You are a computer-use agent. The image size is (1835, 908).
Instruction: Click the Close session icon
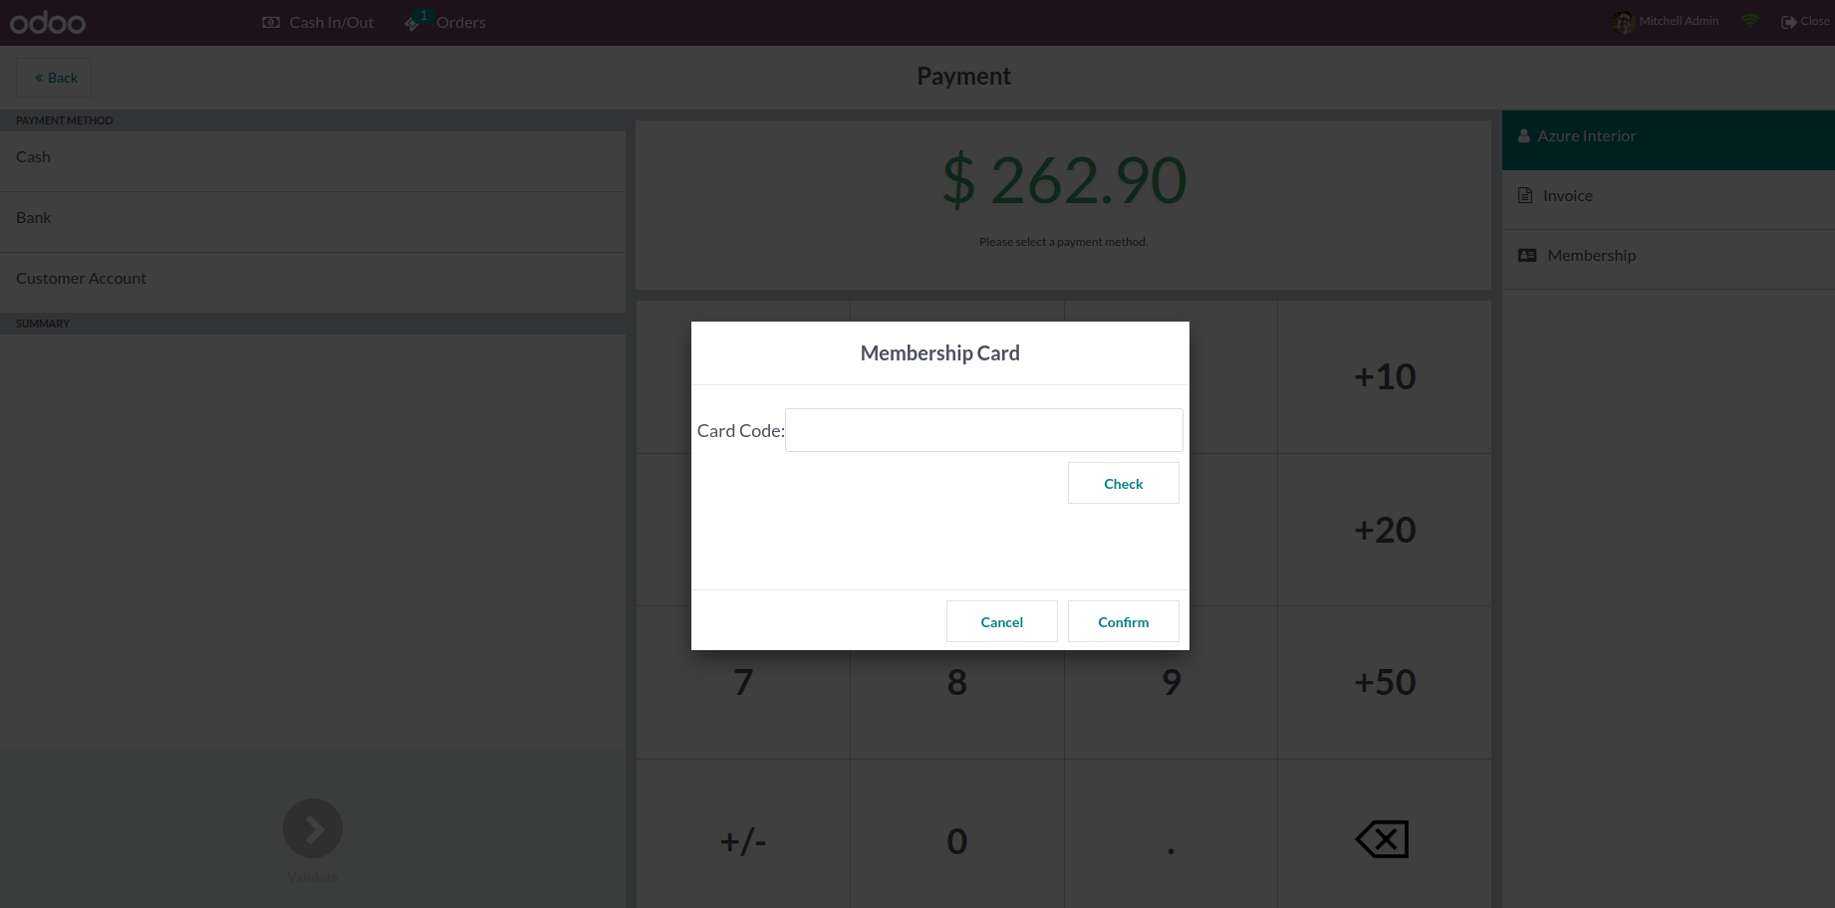click(x=1789, y=21)
